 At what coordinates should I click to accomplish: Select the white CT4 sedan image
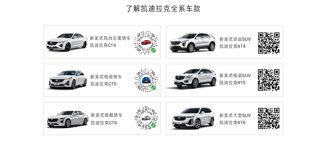pos(67,42)
